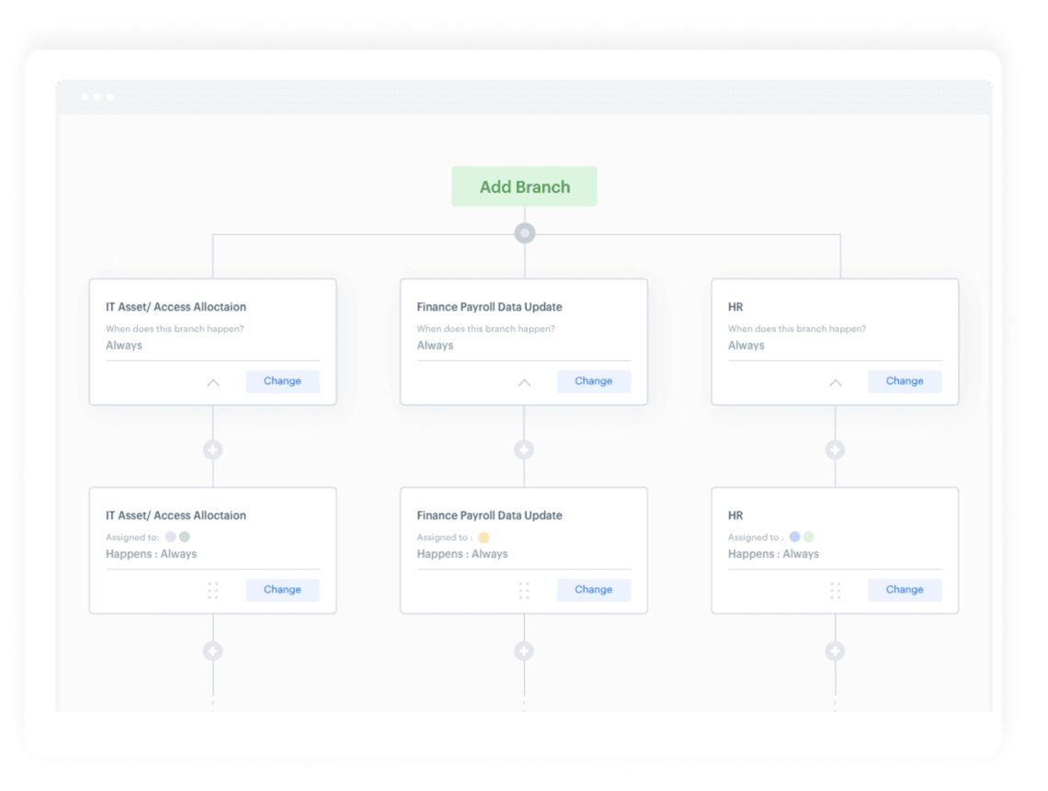The image size is (1048, 791).
Task: Collapse the IT Asset/Access Allocation branch card
Action: click(213, 382)
